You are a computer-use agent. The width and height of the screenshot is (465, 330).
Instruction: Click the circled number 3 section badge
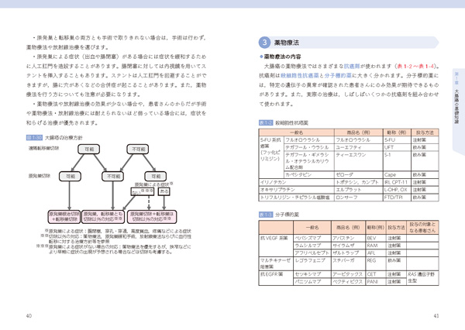tap(263, 43)
